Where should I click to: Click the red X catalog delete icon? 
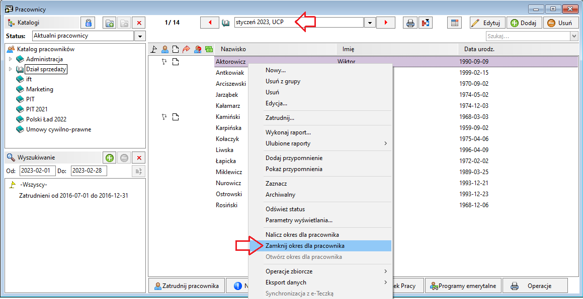(139, 23)
